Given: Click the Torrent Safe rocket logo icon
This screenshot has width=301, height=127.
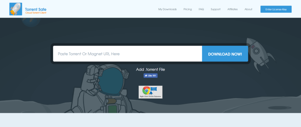Looking at the screenshot, I should pyautogui.click(x=16, y=9).
